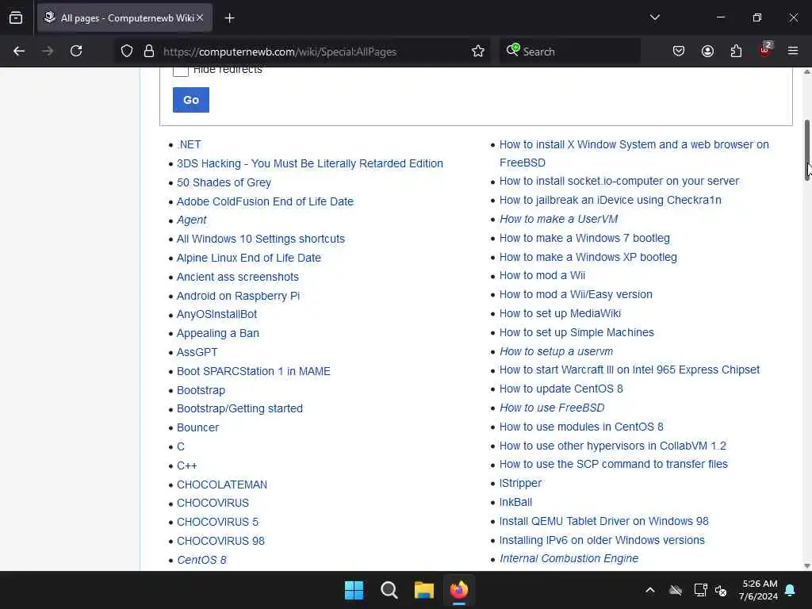The image size is (812, 609).
Task: Open How to use FreeBSD link
Action: (x=552, y=408)
